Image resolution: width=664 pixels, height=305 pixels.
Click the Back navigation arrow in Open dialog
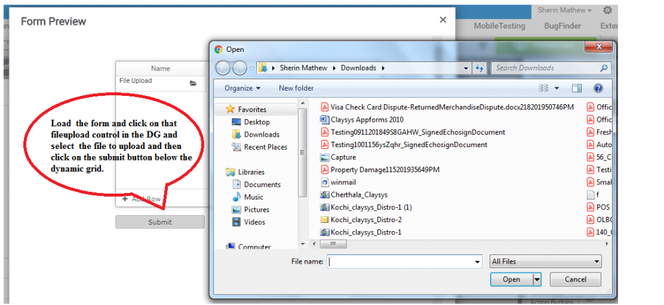pos(223,68)
